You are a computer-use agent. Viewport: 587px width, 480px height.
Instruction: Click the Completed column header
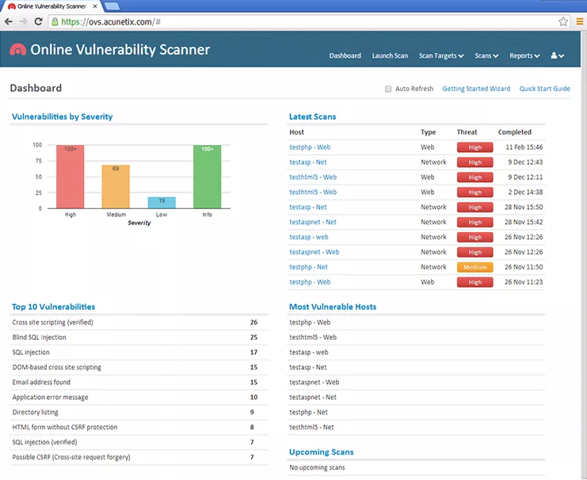[x=514, y=132]
